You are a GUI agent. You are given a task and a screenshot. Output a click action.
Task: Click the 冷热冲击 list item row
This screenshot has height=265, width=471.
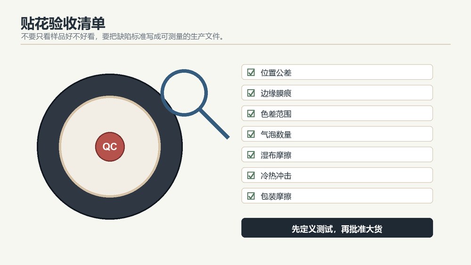(337, 175)
